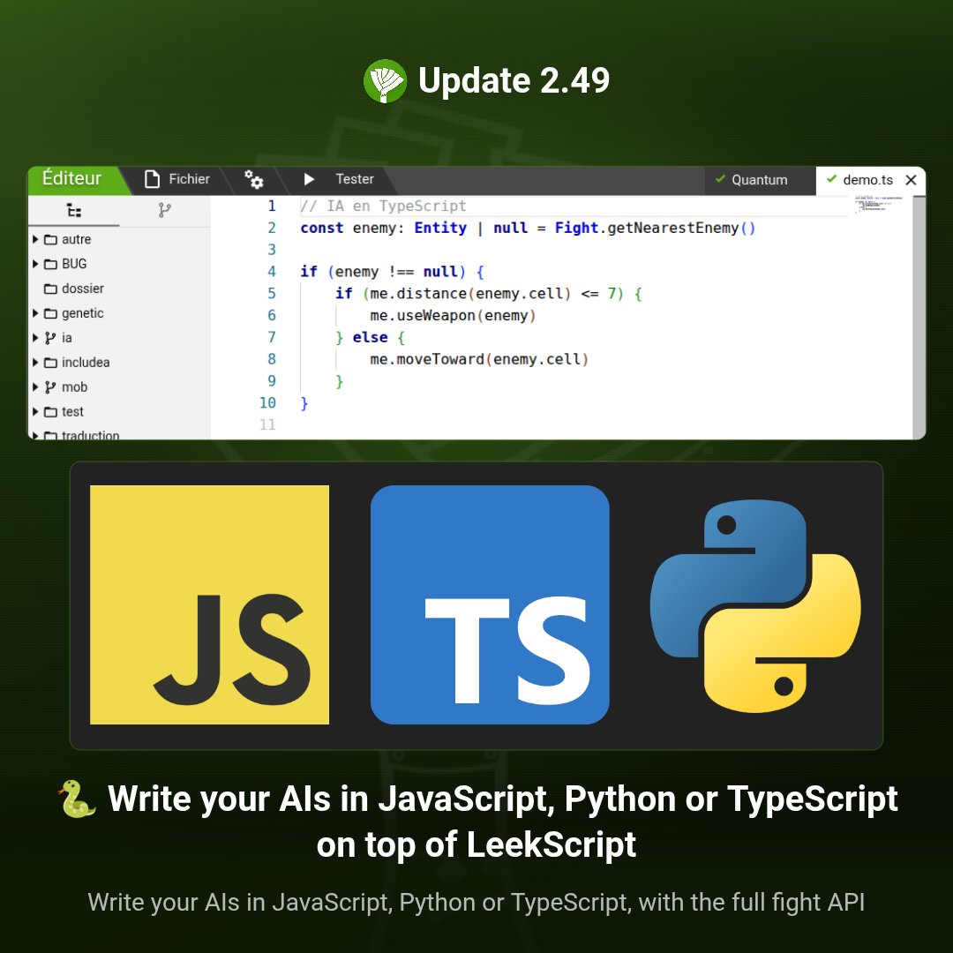Click the Leek Wars logo icon
This screenshot has height=953, width=953.
[x=386, y=81]
